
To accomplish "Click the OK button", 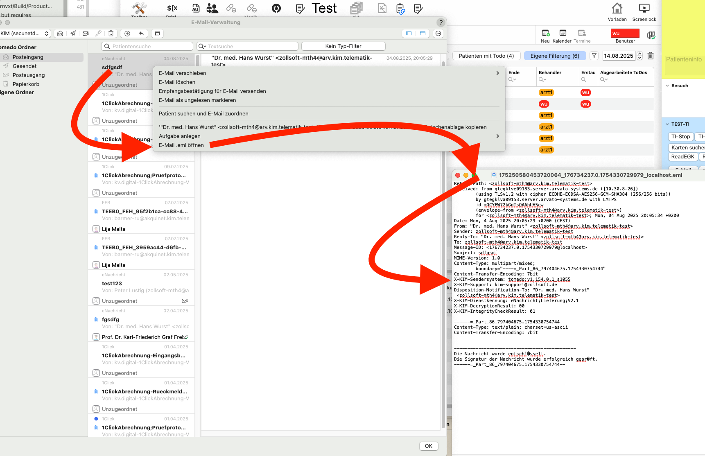I will (429, 446).
